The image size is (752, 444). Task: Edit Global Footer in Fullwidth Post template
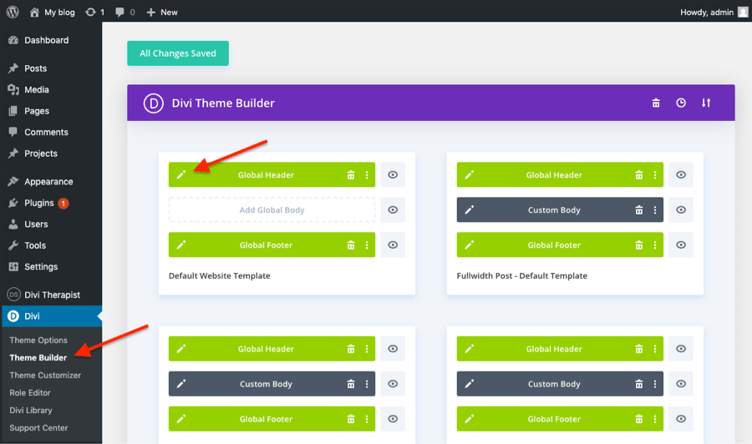[469, 245]
